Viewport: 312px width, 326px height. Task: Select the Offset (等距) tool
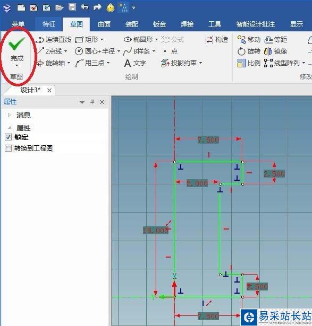tap(275, 40)
